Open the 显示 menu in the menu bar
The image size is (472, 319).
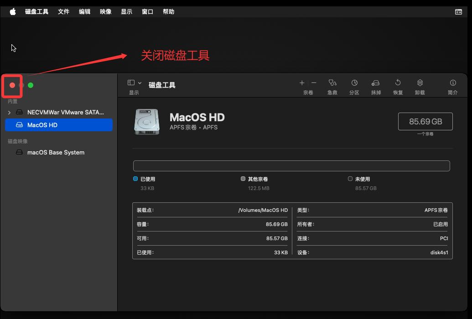[x=126, y=12]
